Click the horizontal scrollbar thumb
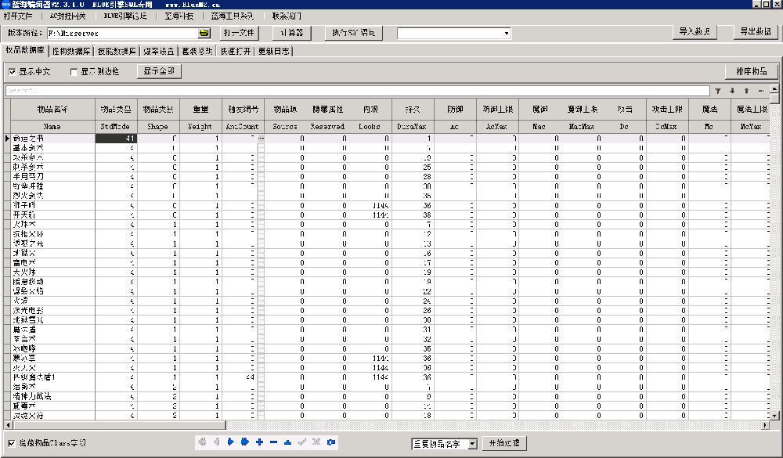The height and width of the screenshot is (458, 783). click(119, 425)
